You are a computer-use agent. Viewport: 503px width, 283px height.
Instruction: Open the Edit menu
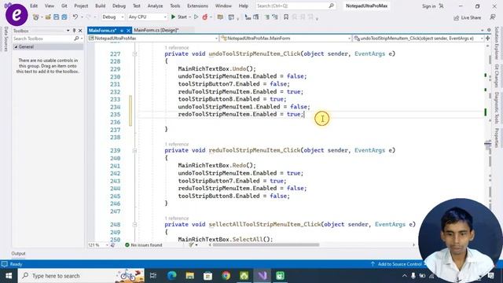pyautogui.click(x=34, y=6)
